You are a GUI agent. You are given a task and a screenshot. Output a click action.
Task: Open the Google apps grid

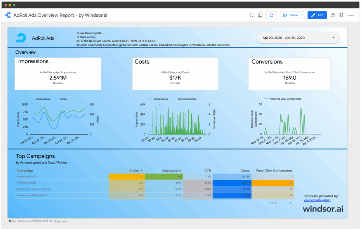[341, 15]
